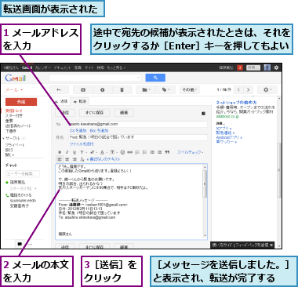Open 下書き in sidebar

(11, 131)
